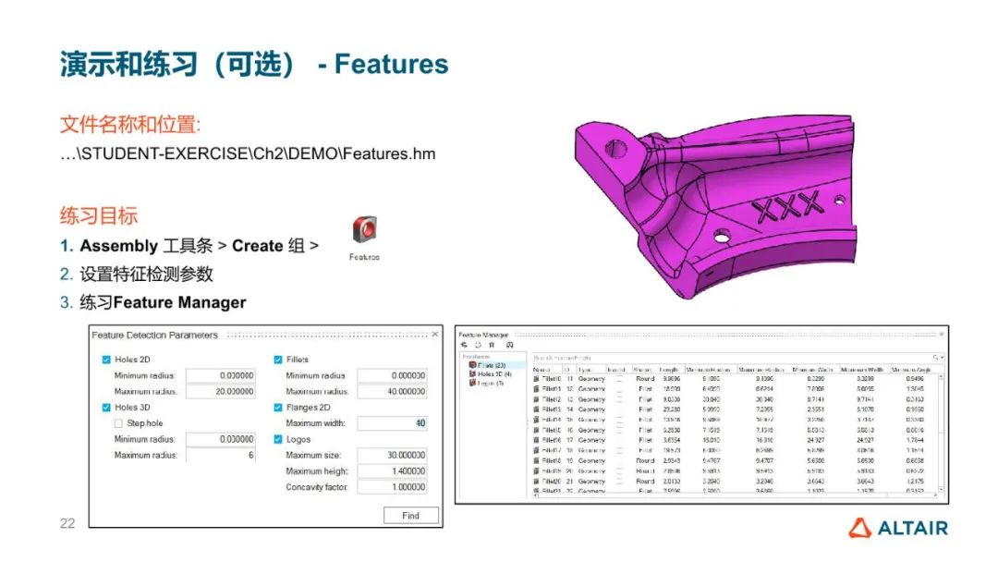Click the Fillets Maximum radius field
Image resolution: width=998 pixels, height=562 pixels.
392,391
